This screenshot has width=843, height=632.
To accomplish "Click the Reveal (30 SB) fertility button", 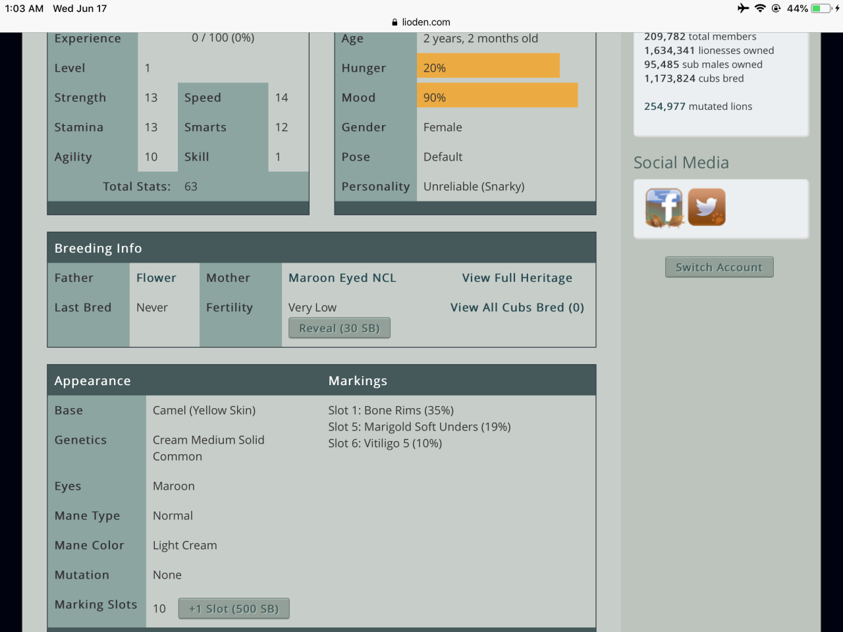I will [339, 328].
